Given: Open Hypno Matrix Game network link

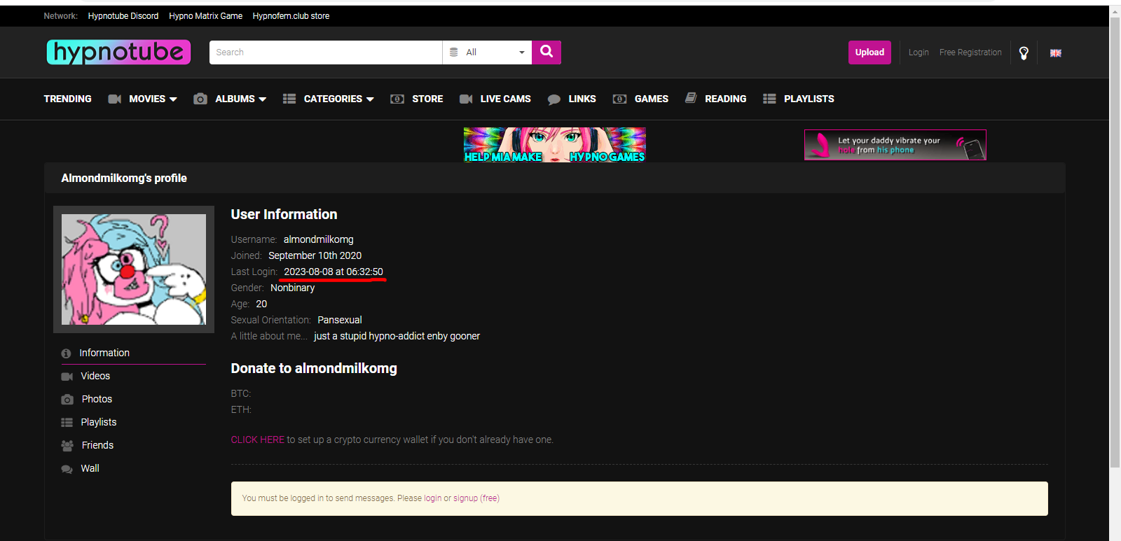Looking at the screenshot, I should pyautogui.click(x=205, y=16).
